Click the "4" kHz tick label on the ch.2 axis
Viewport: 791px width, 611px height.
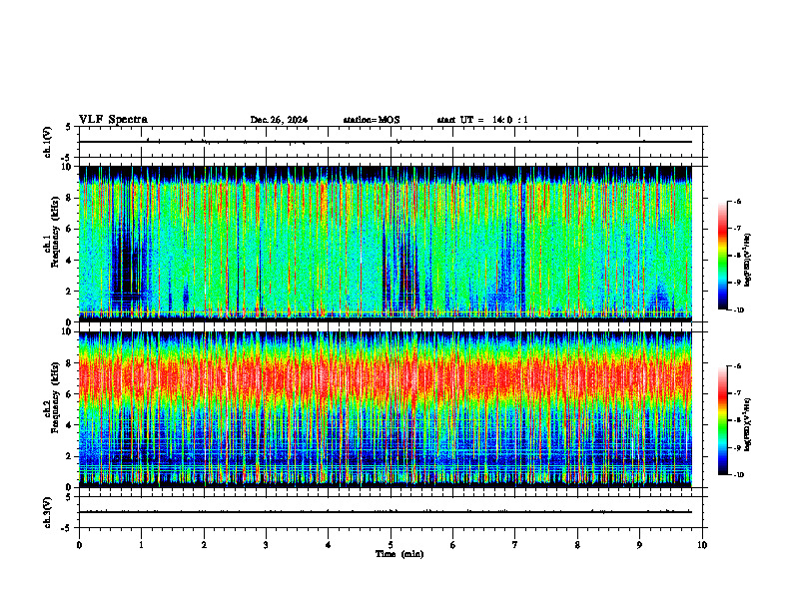(x=71, y=425)
